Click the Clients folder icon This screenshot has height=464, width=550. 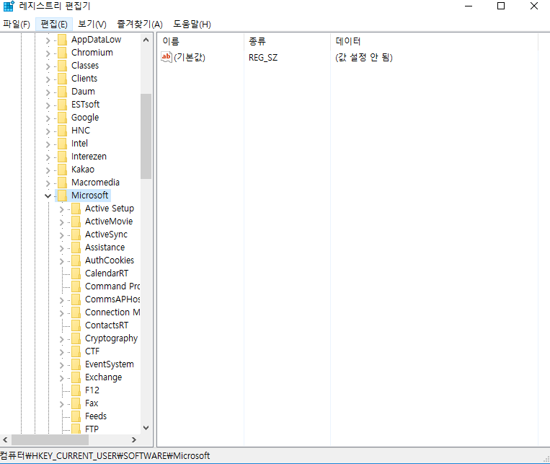62,79
